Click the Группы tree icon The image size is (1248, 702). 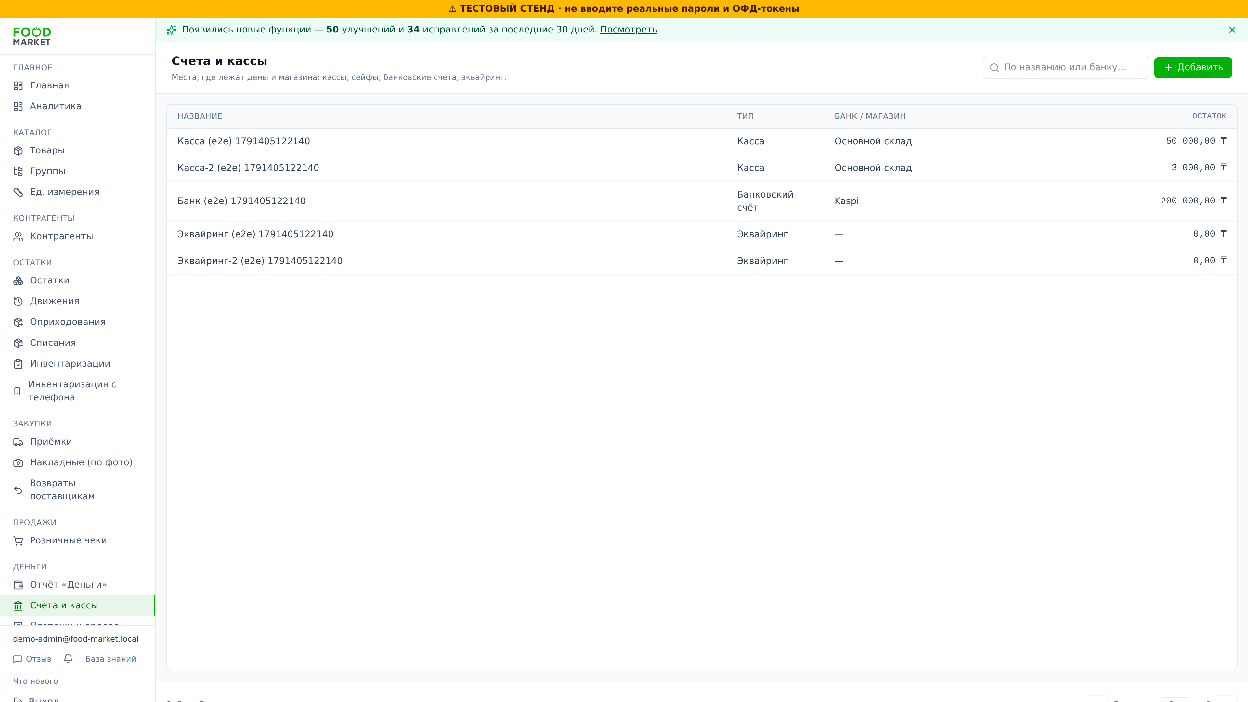click(x=19, y=172)
